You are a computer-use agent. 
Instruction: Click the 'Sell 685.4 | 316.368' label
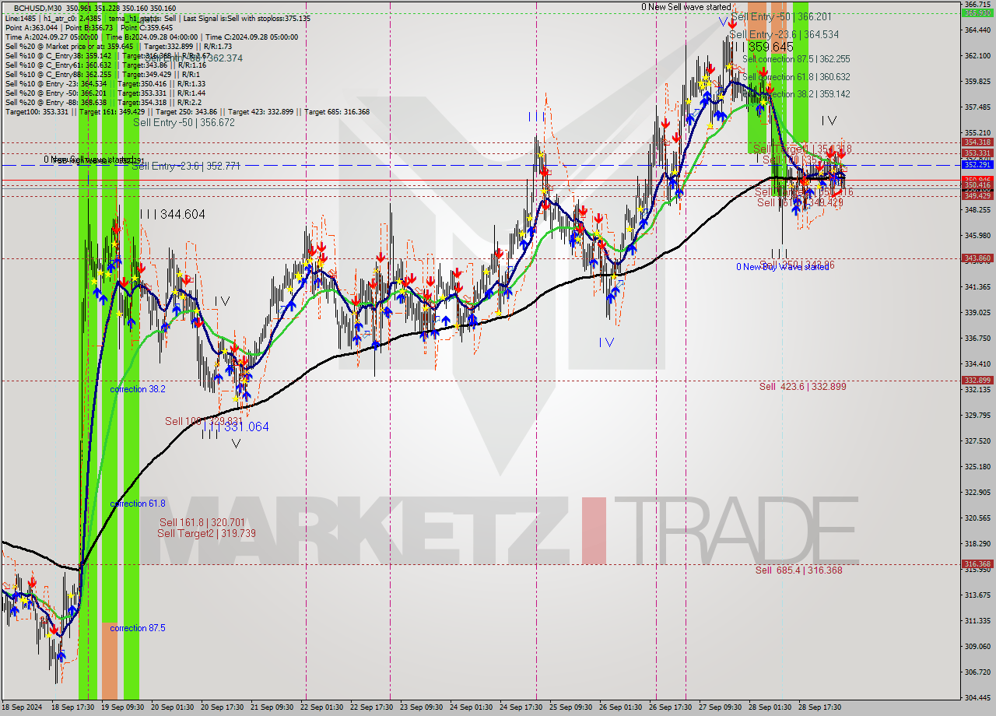click(x=799, y=570)
